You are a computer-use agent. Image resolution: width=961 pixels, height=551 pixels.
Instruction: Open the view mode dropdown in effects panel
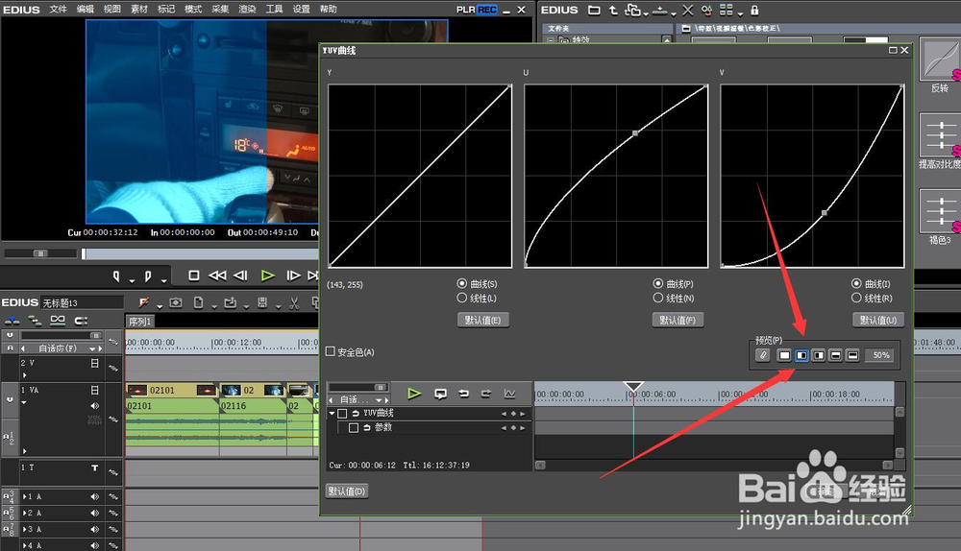pyautogui.click(x=740, y=12)
